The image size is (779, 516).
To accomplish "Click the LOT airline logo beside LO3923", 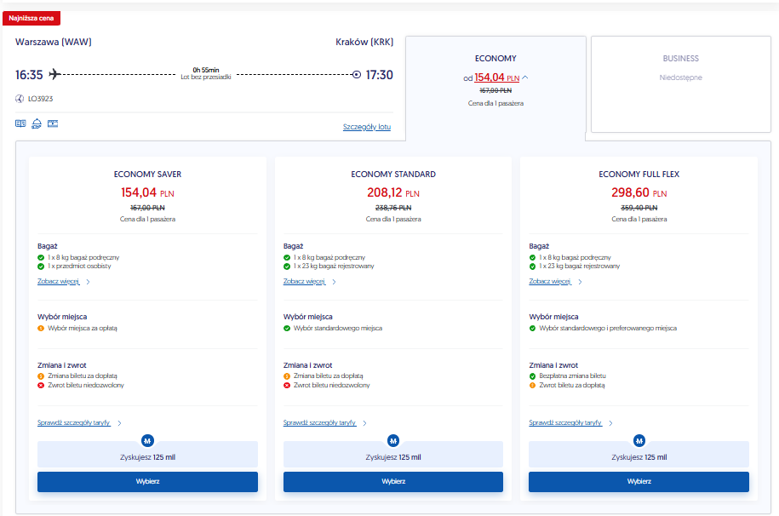I will point(20,99).
